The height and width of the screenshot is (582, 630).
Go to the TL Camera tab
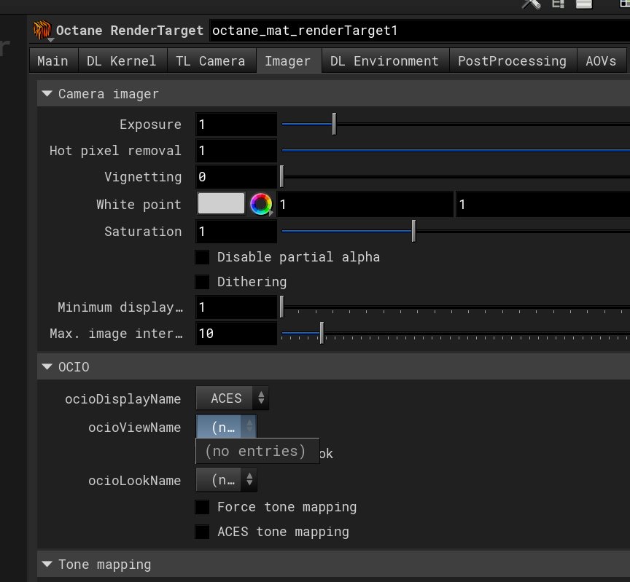210,61
